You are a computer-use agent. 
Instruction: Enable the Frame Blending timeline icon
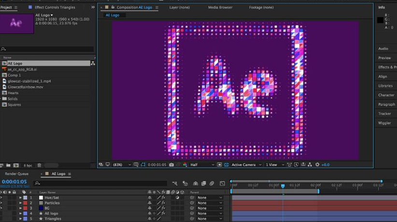(x=203, y=183)
